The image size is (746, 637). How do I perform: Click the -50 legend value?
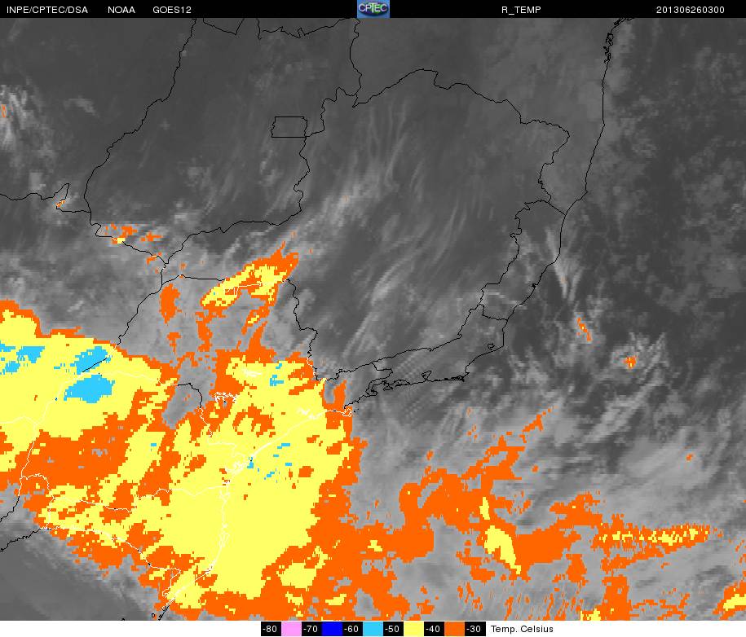(x=392, y=629)
